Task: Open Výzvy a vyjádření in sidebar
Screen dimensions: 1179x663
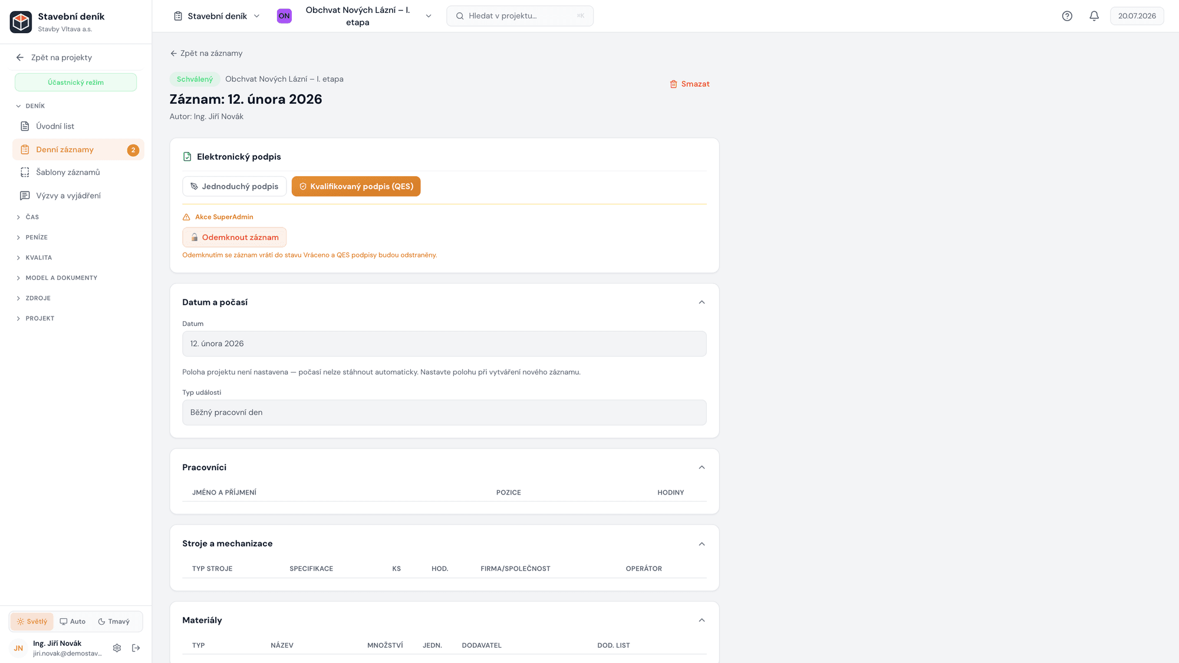Action: [78, 196]
